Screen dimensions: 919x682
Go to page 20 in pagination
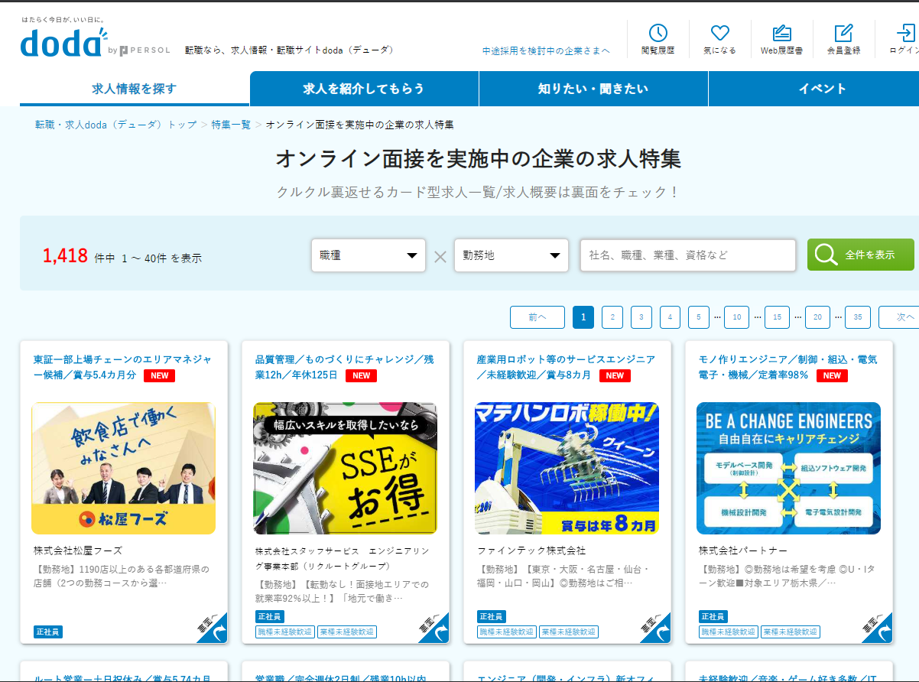click(817, 317)
